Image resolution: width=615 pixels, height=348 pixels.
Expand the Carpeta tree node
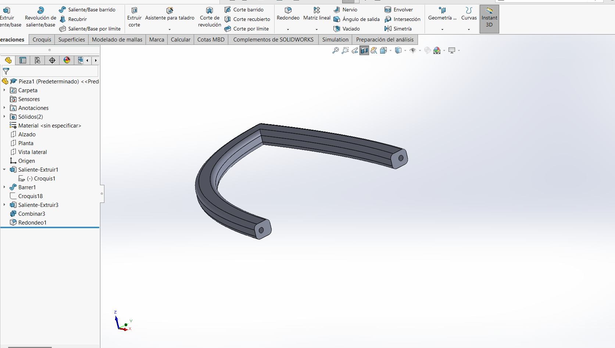tap(4, 90)
